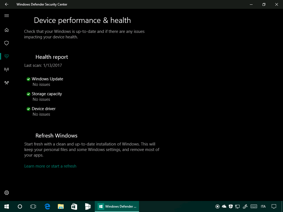Click 'No issues' under Device driver
The image size is (283, 212).
[41, 114]
